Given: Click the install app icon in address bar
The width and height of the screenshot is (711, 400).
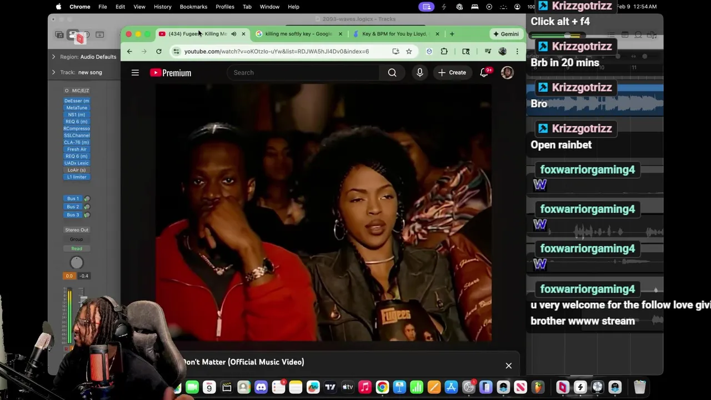Looking at the screenshot, I should 395,51.
